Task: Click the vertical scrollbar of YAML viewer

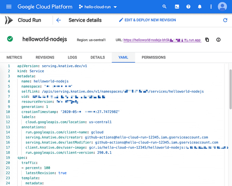Action: coord(230,89)
